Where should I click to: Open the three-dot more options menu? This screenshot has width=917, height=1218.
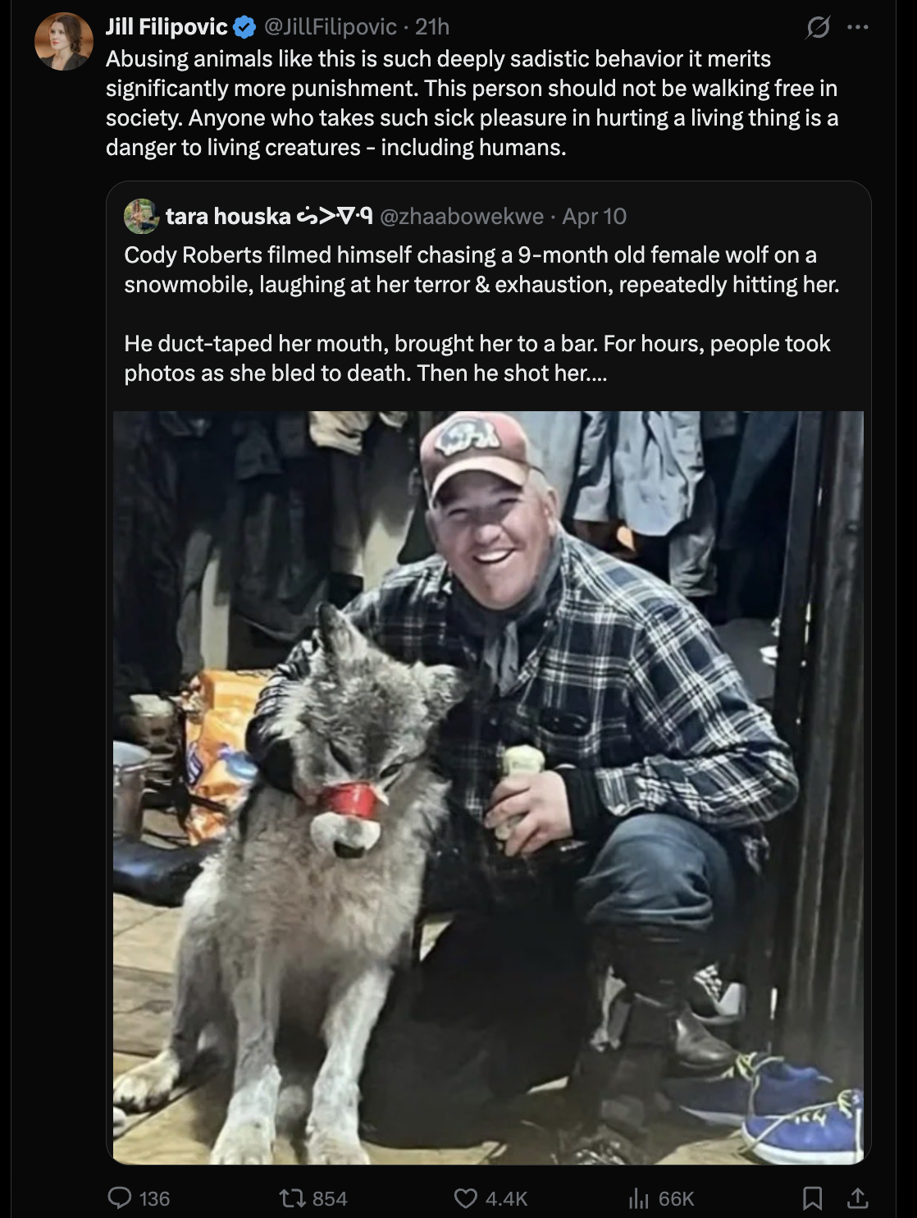857,27
